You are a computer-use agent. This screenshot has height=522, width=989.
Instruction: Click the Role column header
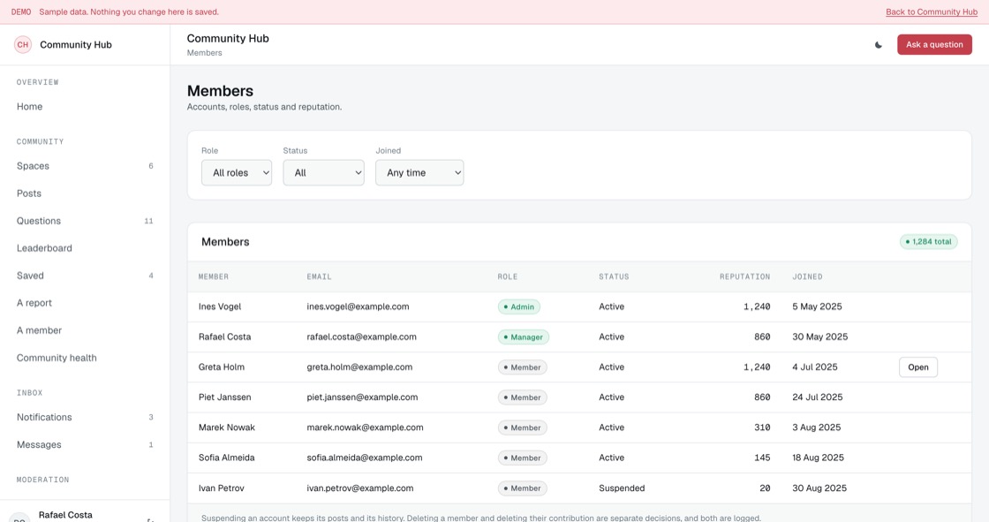point(508,277)
